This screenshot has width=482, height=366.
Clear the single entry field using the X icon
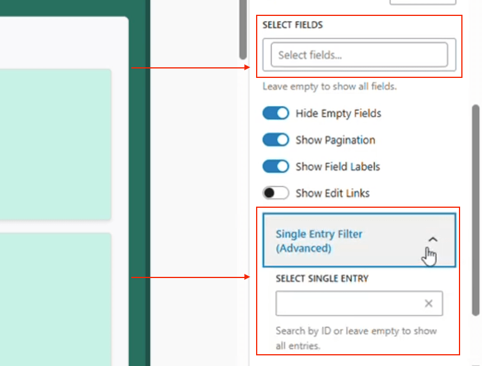428,303
